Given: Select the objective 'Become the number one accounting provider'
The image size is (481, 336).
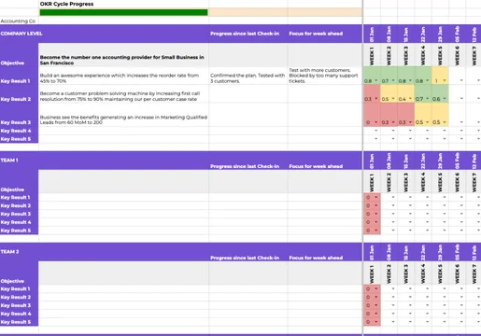Looking at the screenshot, I should (122, 60).
